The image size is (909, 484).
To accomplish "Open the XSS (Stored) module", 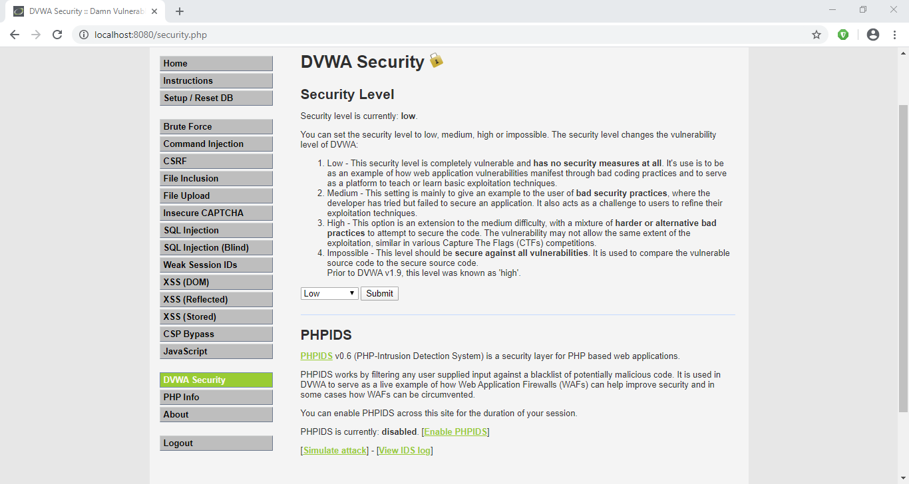I will (216, 316).
